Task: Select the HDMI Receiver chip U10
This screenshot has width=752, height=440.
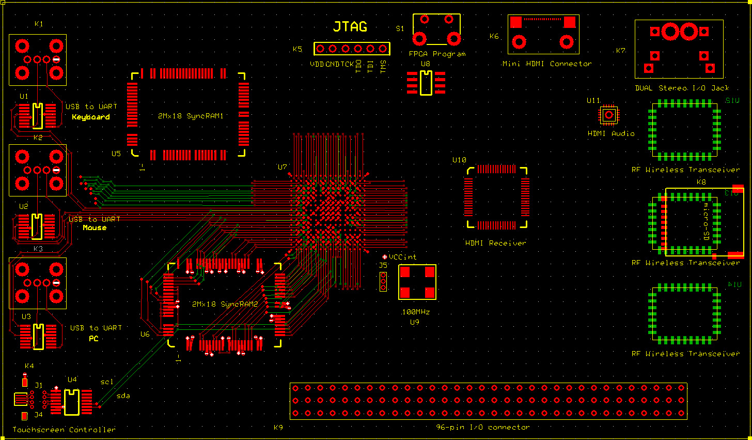Action: coord(497,197)
